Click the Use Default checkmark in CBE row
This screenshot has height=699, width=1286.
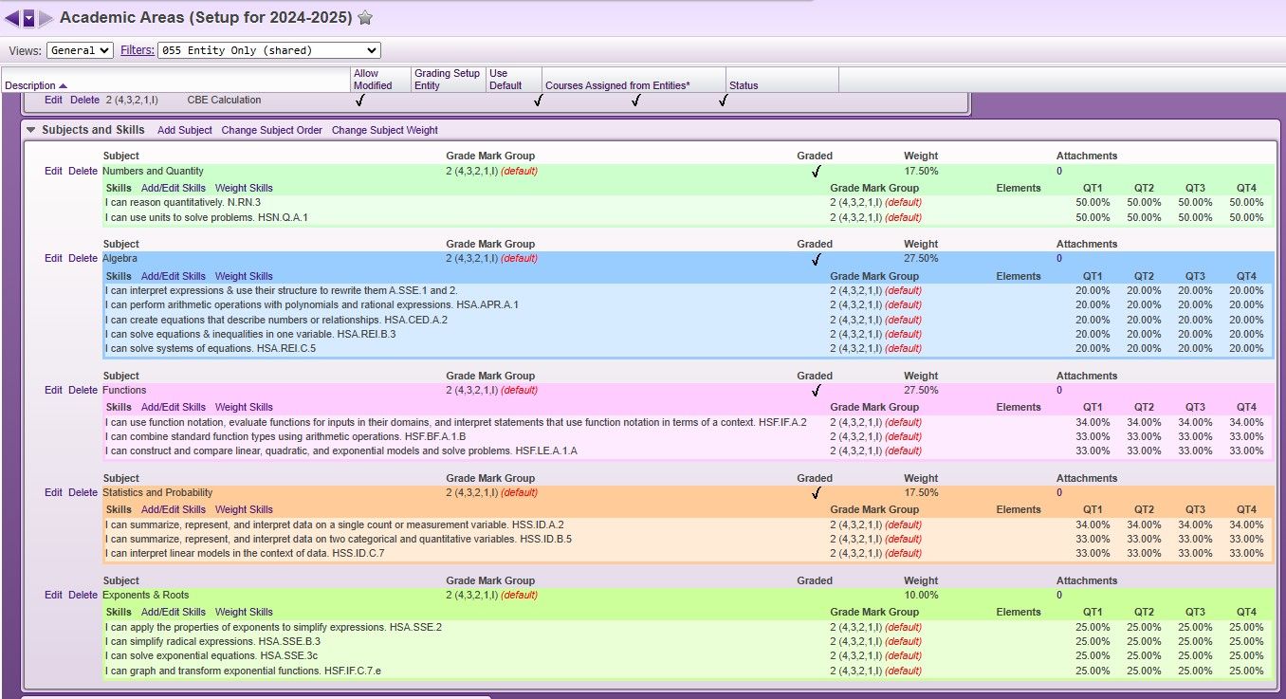[538, 101]
